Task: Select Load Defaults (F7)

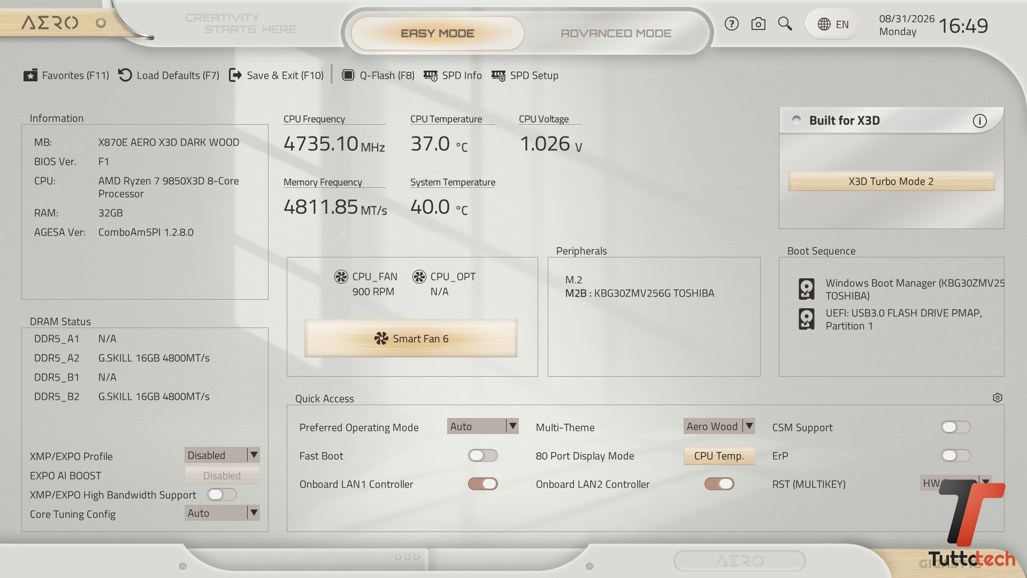Action: [169, 75]
